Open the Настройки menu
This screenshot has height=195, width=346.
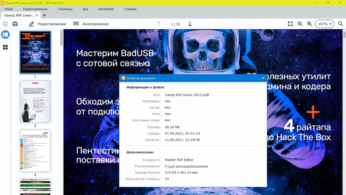tap(106, 9)
